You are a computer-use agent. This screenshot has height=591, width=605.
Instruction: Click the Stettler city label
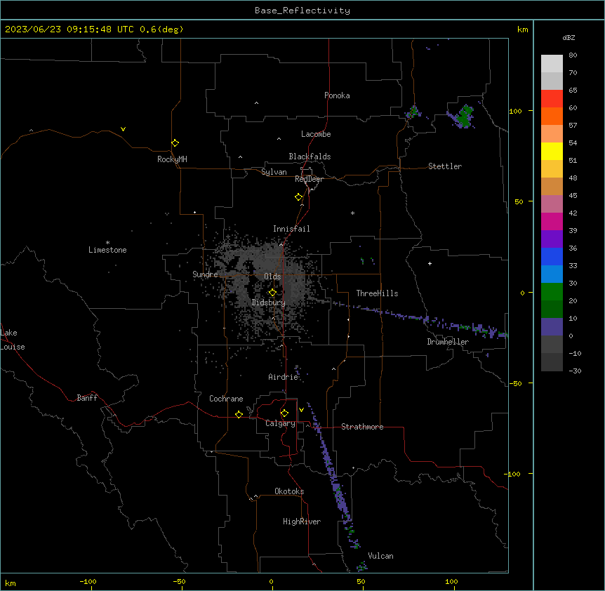coord(445,166)
